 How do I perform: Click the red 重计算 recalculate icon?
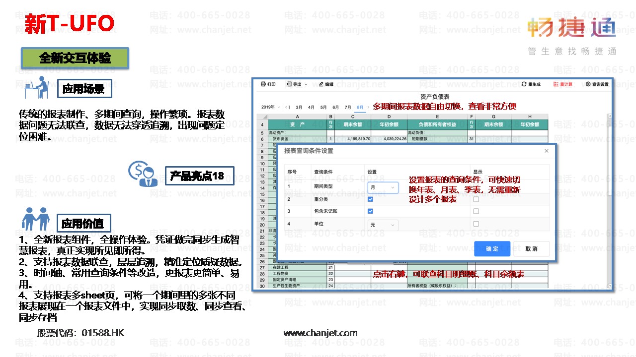click(556, 84)
